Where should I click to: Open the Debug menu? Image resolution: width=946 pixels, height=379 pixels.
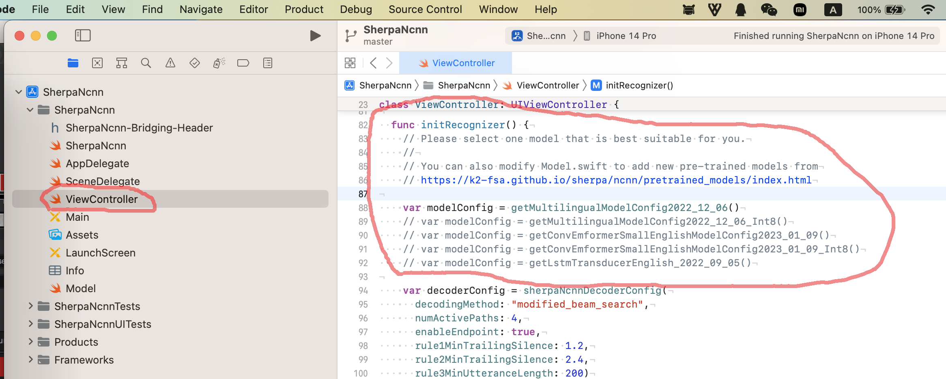coord(356,9)
